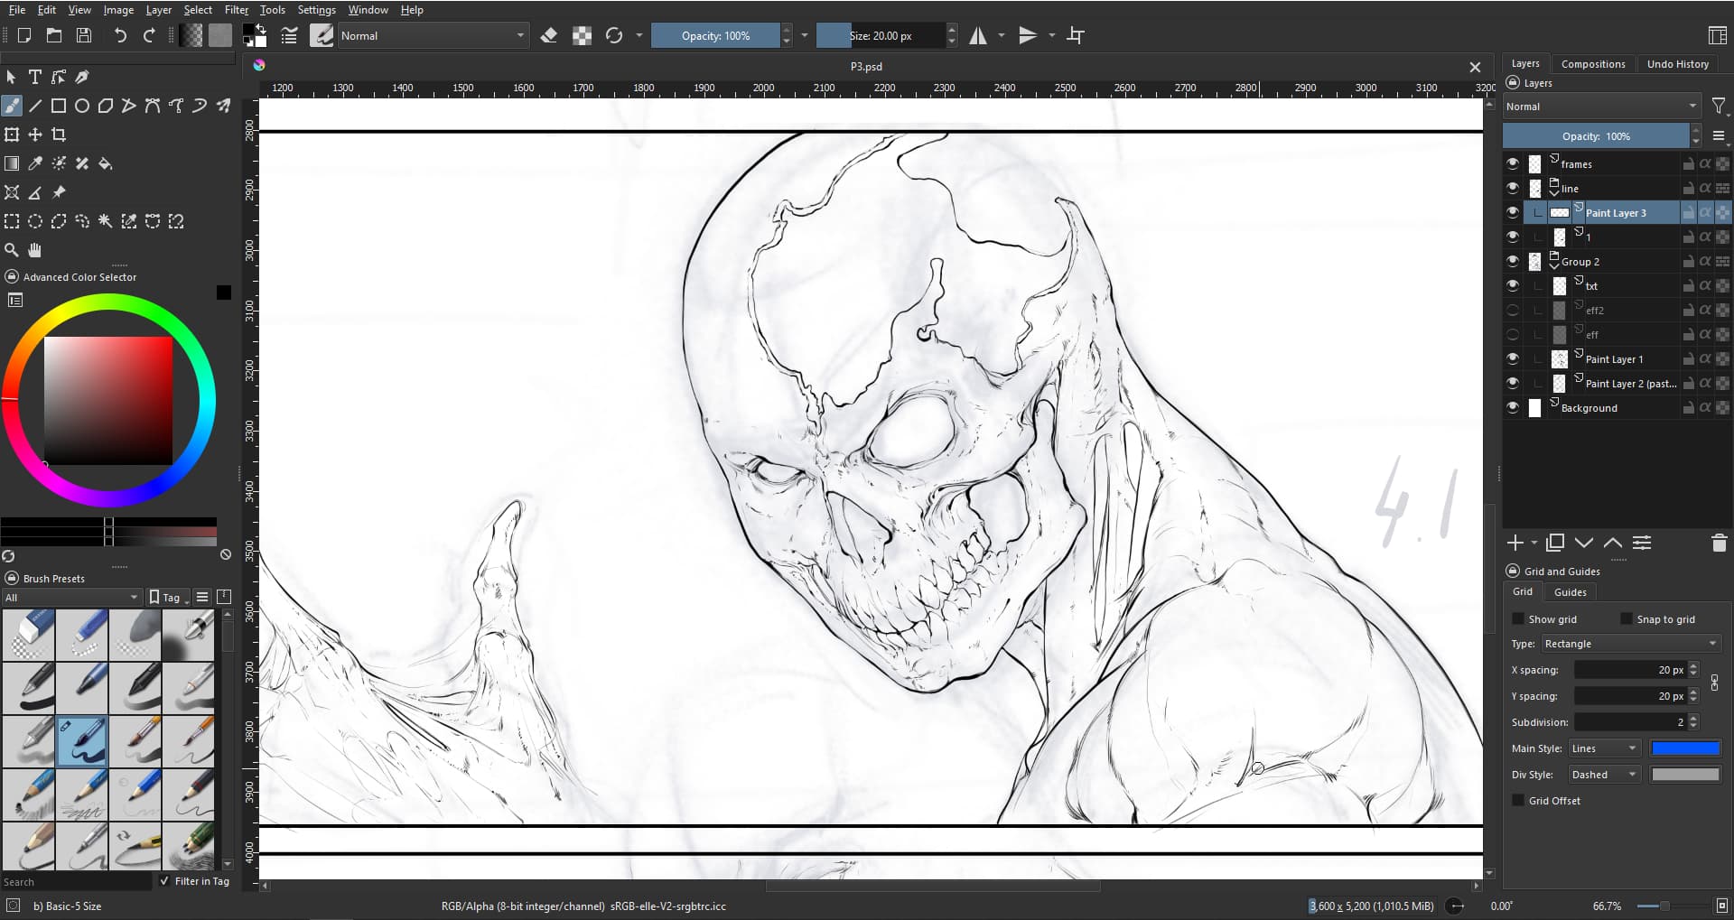The height and width of the screenshot is (920, 1734).
Task: Select the Fill bucket tool
Action: 106,163
